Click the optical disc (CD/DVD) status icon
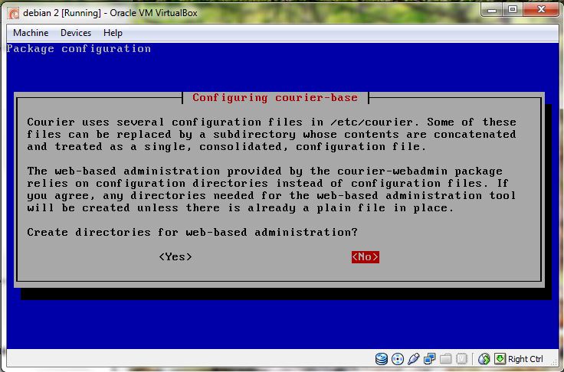 coord(398,359)
